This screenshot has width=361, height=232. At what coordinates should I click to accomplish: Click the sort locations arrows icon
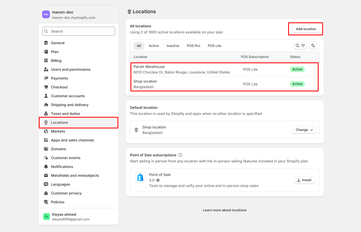pyautogui.click(x=313, y=46)
